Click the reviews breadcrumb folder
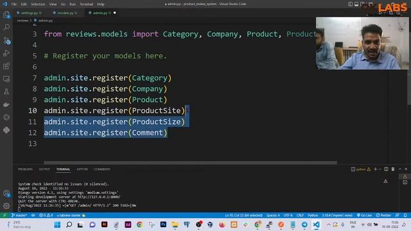 [22, 21]
